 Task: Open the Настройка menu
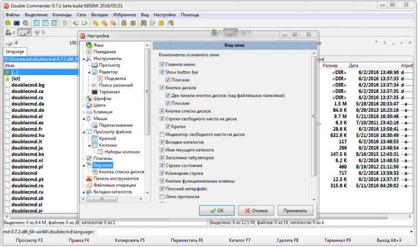(164, 14)
